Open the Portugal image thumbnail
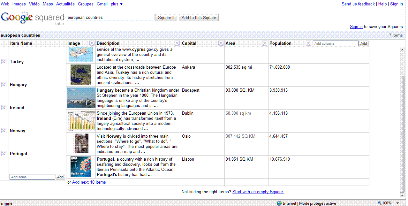408x206 pixels. coord(81,167)
